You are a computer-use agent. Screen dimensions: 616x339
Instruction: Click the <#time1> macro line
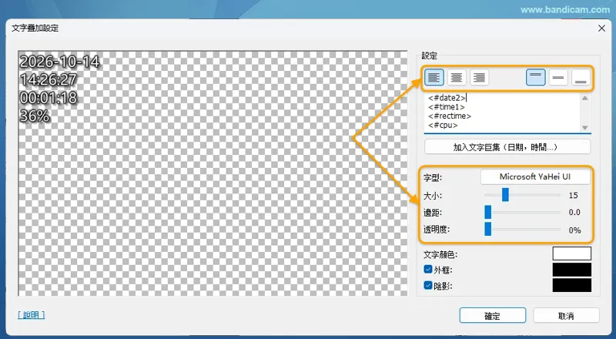pos(447,107)
